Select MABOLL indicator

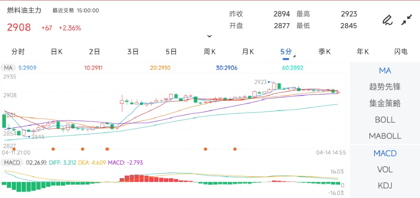[385, 136]
